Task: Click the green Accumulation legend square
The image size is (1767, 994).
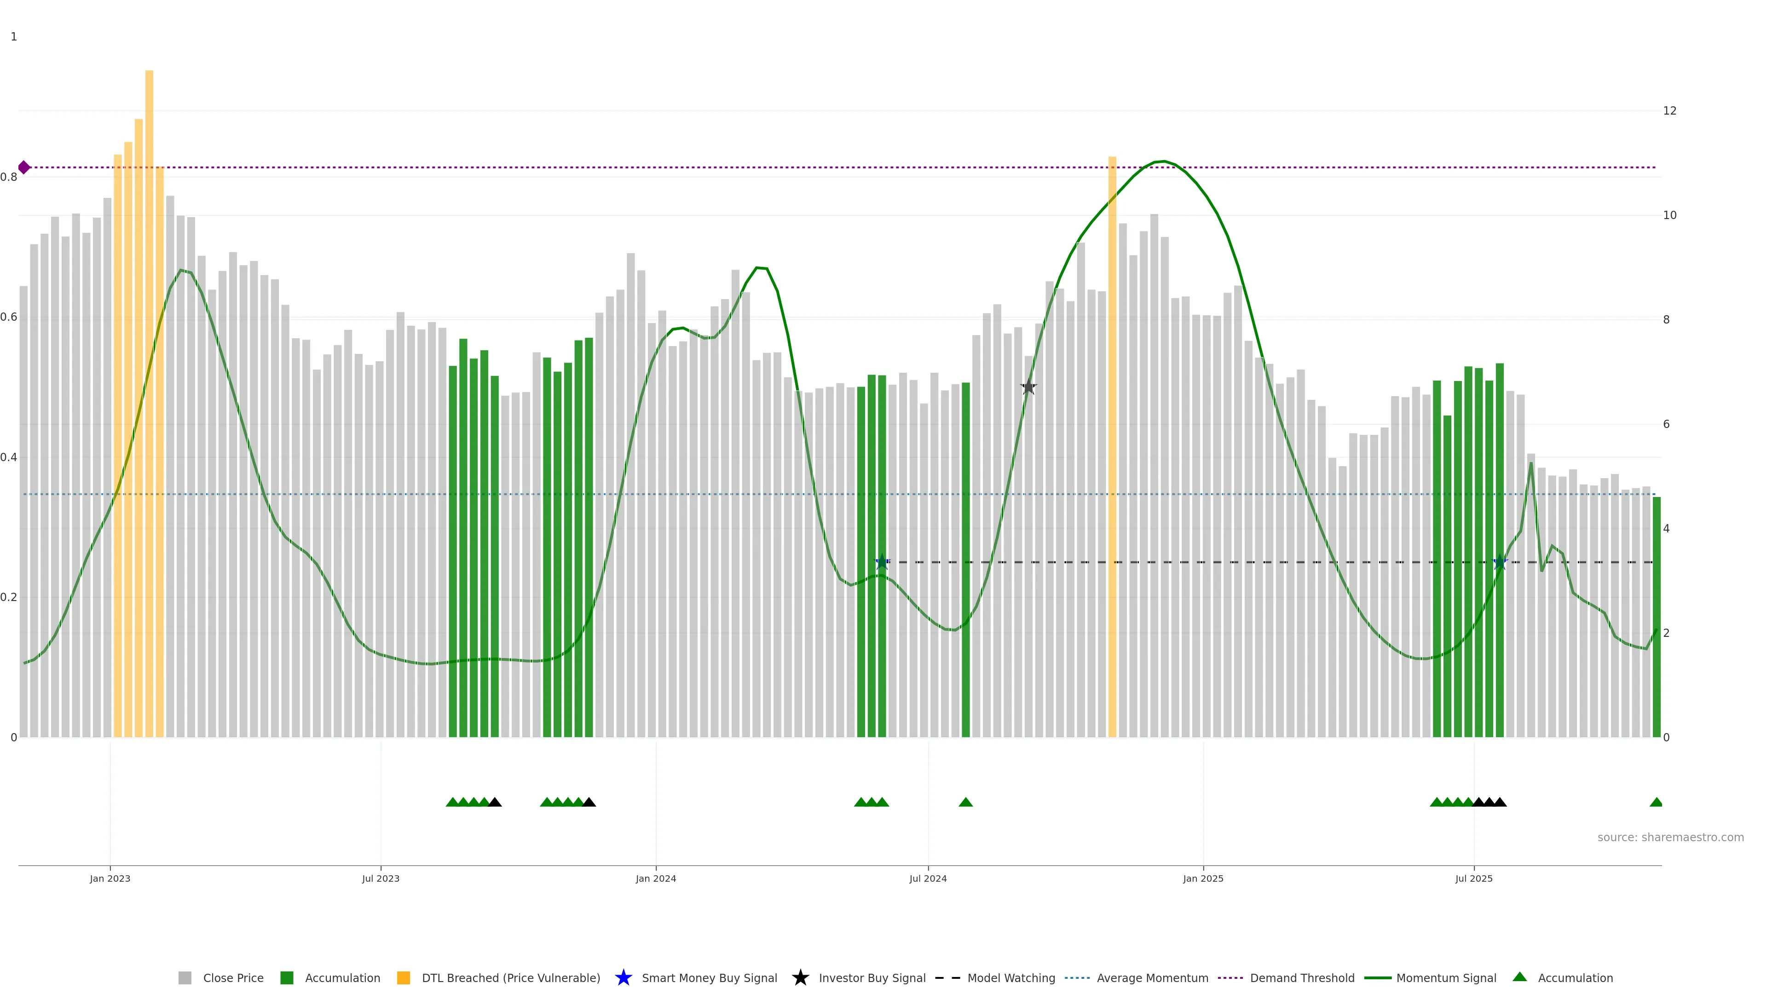Action: pos(287,978)
